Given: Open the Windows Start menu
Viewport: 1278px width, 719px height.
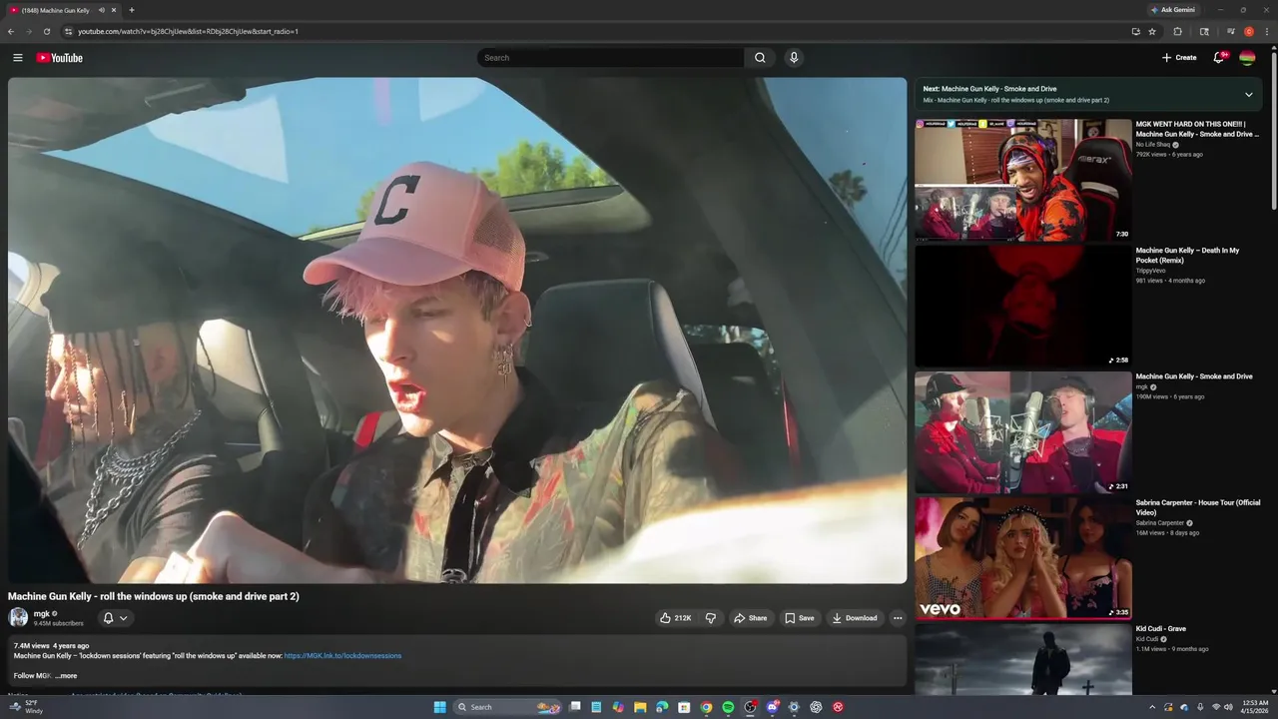Looking at the screenshot, I should point(439,707).
